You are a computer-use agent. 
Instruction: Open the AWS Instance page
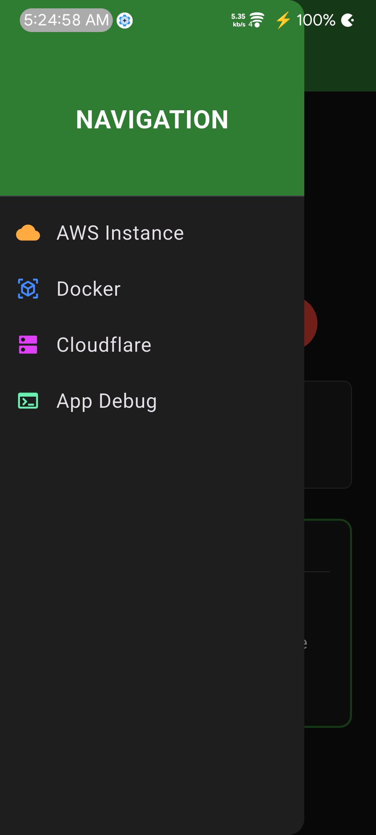coord(120,232)
